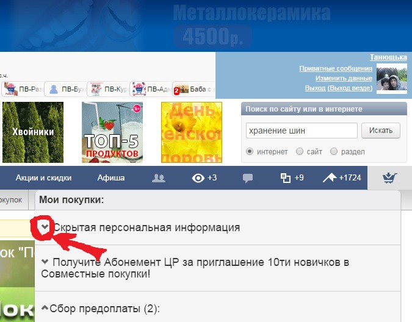Select the раздел search radio button

pos(333,152)
